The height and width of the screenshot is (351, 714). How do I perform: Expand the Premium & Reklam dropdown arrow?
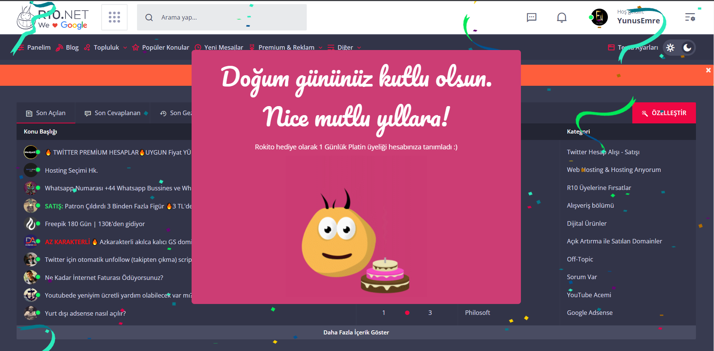pyautogui.click(x=320, y=48)
